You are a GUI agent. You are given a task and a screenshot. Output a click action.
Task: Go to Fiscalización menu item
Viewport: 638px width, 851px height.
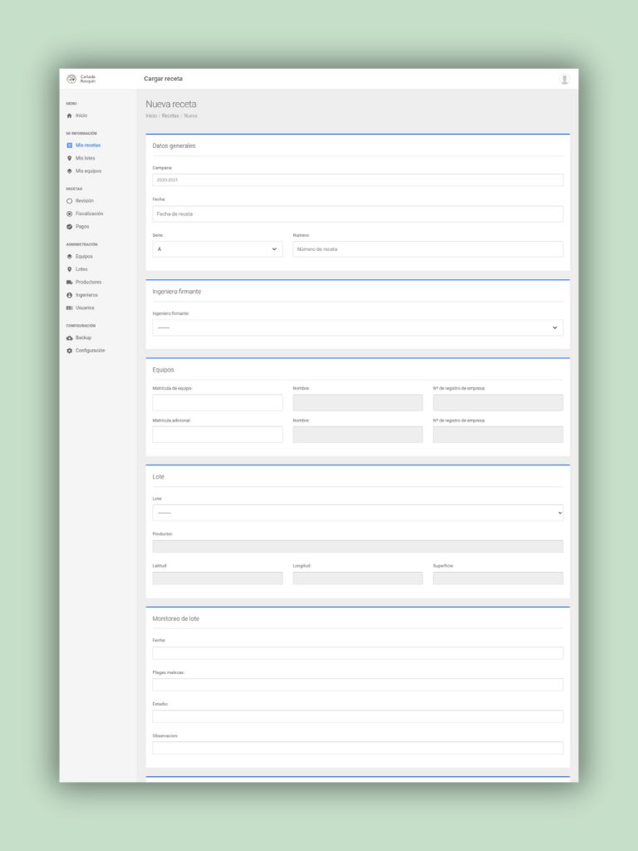click(89, 214)
